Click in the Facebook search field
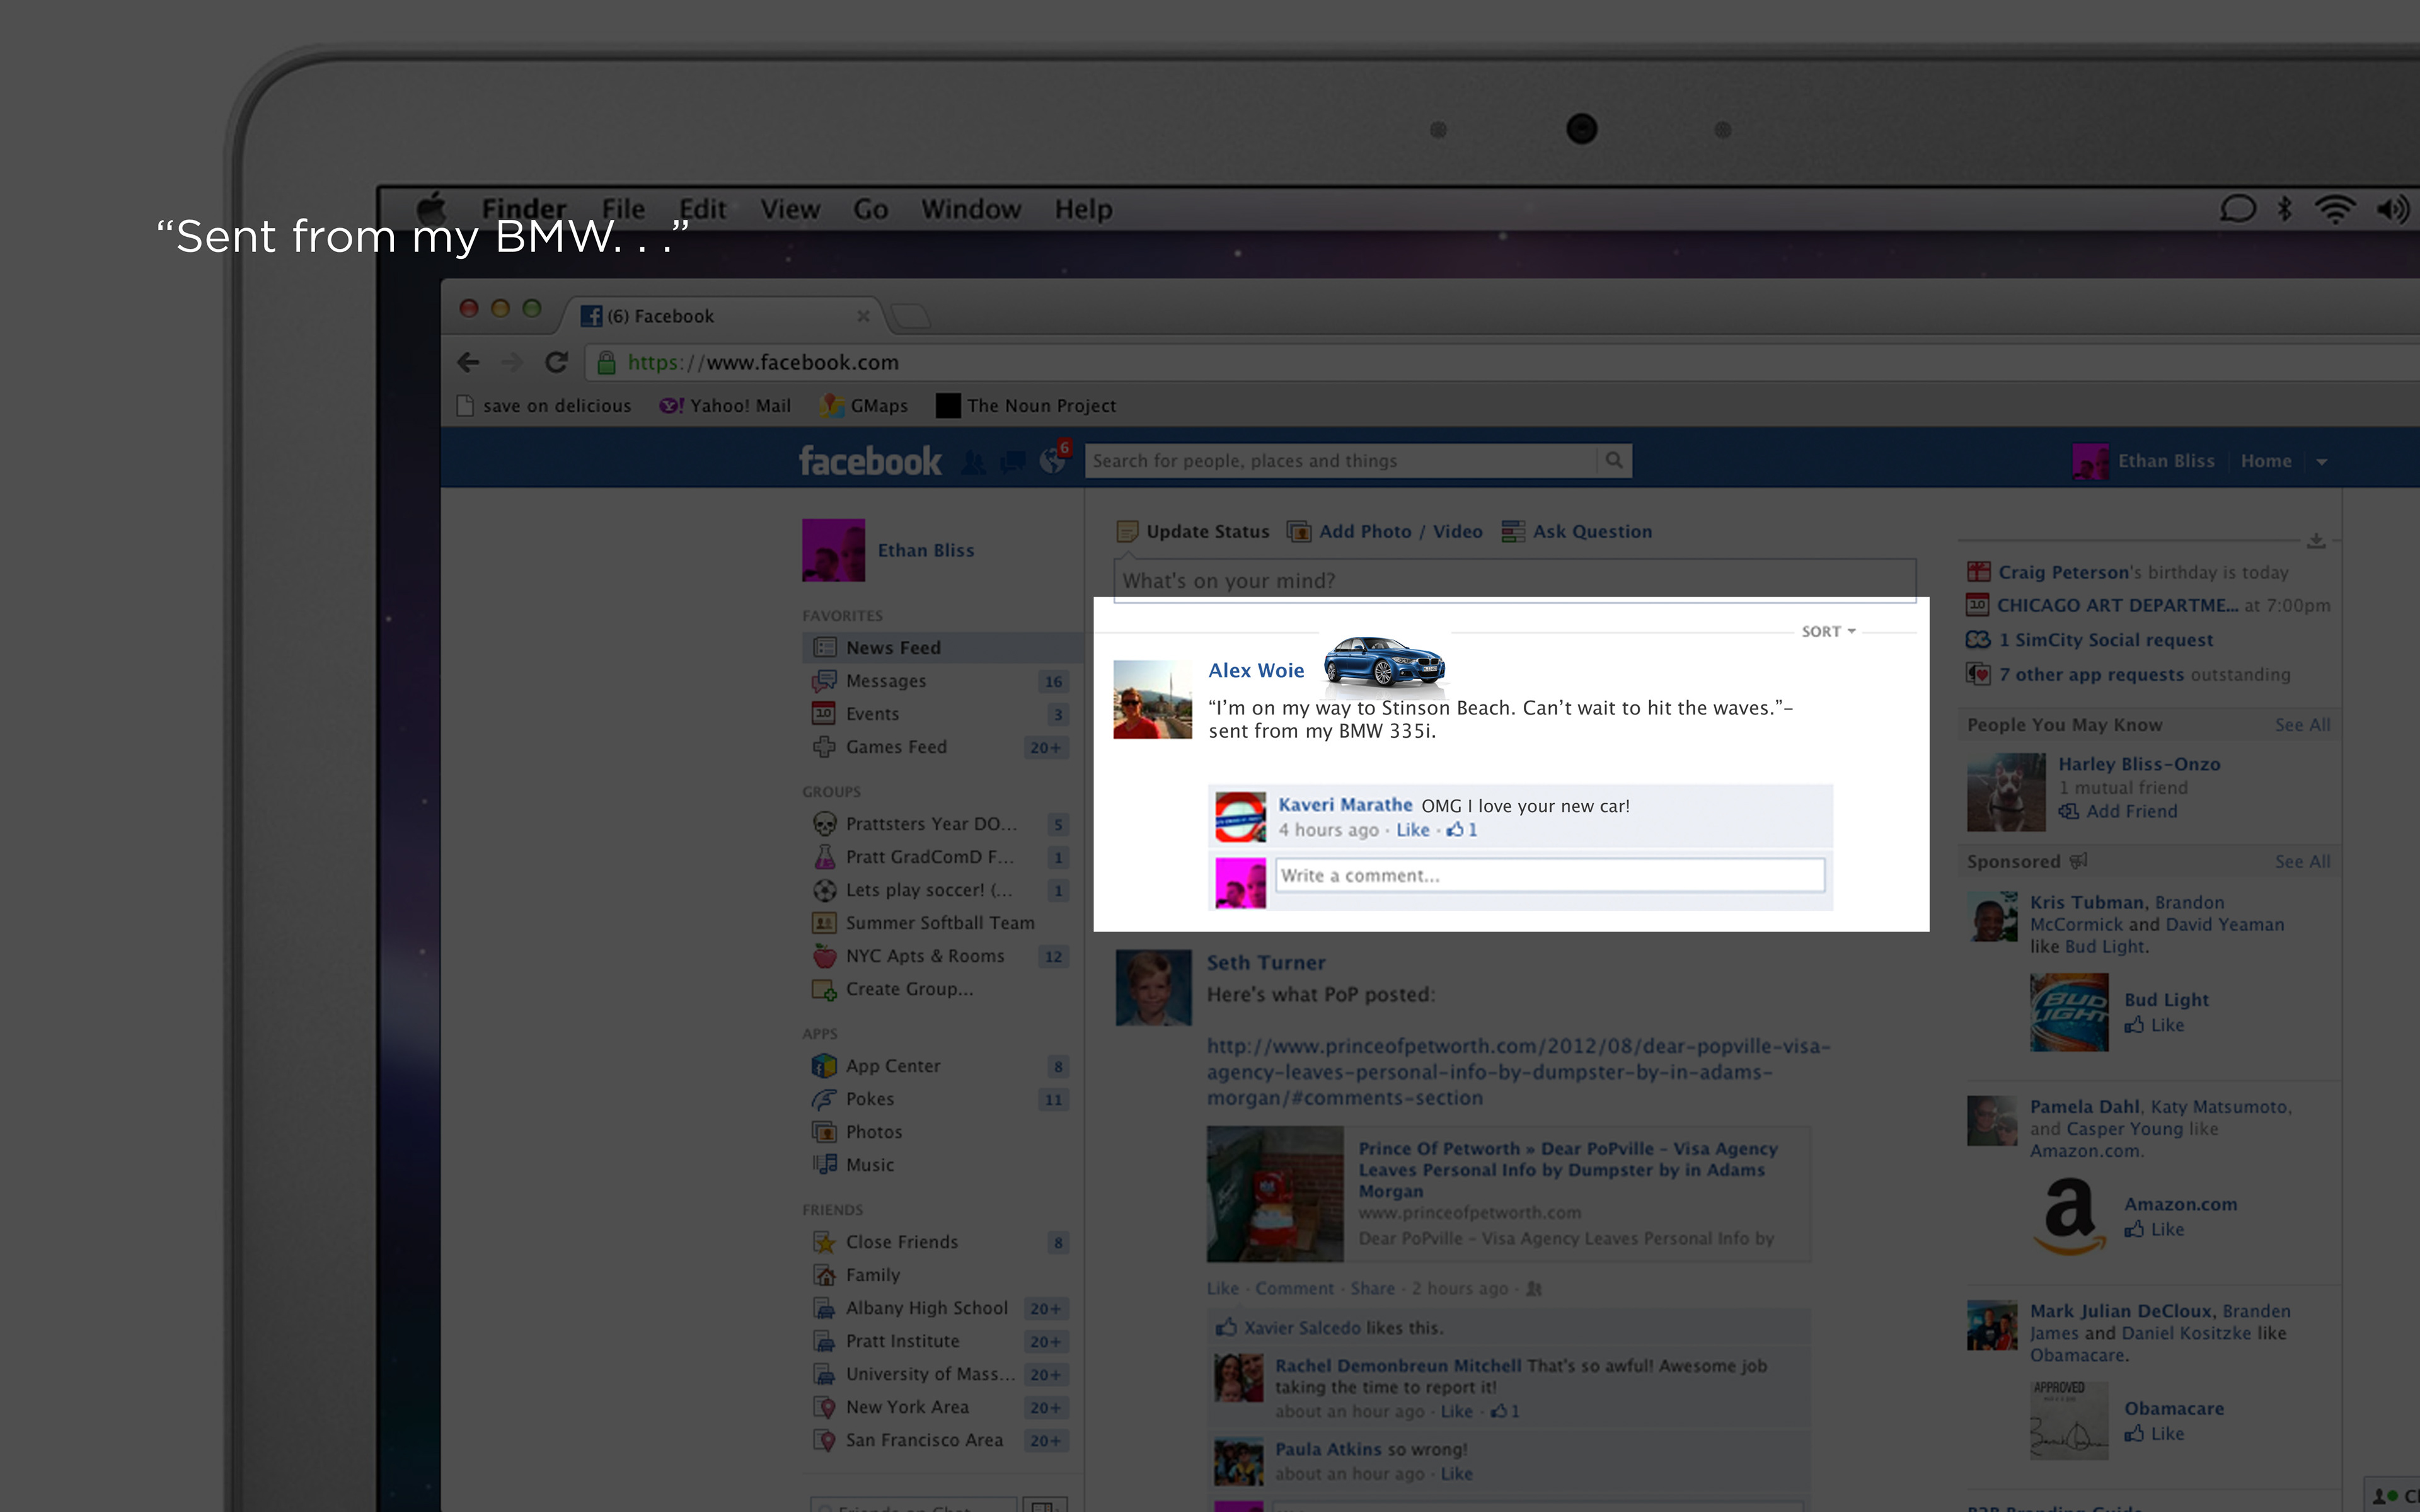 point(1341,461)
